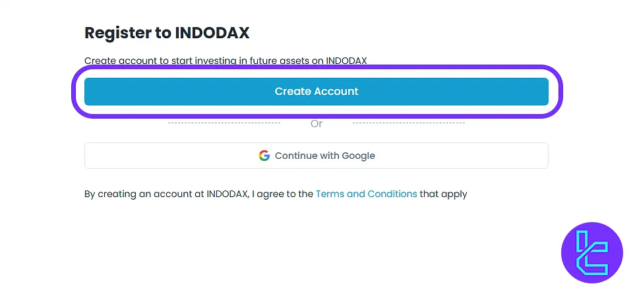The image size is (633, 292).
Task: Click "INDODAX" in the agreement sentence
Action: point(227,194)
